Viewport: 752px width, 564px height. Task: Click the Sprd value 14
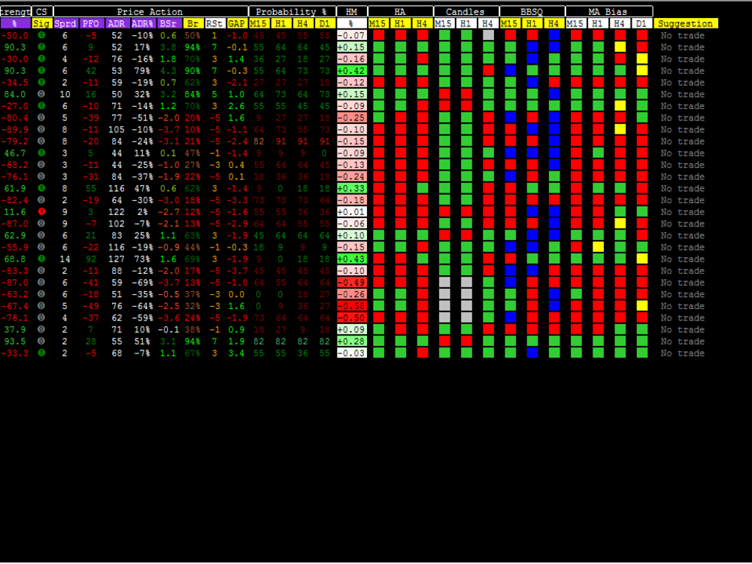click(65, 259)
